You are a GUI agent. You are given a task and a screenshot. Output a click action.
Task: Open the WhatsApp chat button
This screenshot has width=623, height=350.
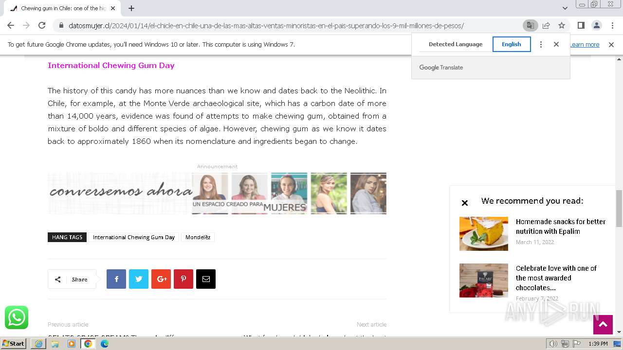coord(17,317)
